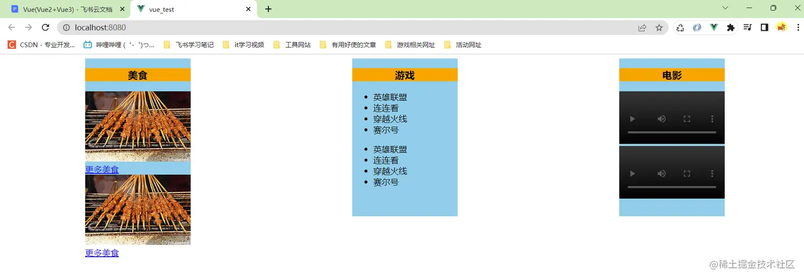Click 连连看 in the first game list
Image resolution: width=804 pixels, height=279 pixels.
pos(386,108)
